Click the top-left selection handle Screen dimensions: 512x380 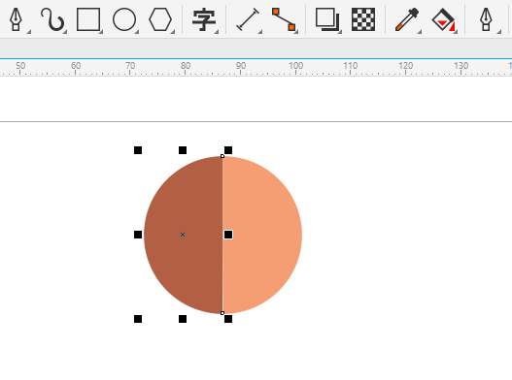coord(138,150)
